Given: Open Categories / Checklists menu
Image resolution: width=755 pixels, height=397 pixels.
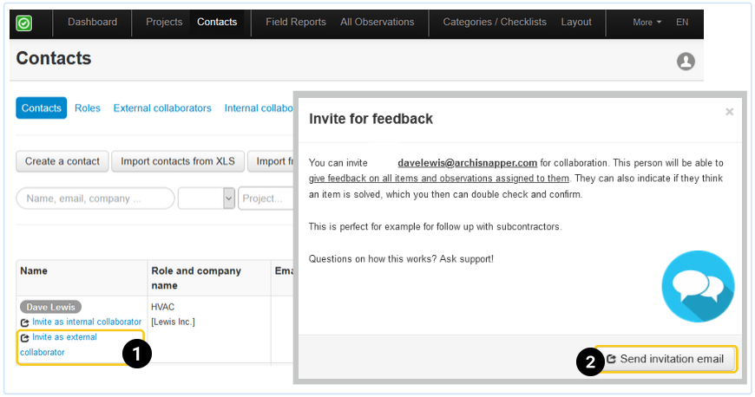Looking at the screenshot, I should [x=495, y=23].
